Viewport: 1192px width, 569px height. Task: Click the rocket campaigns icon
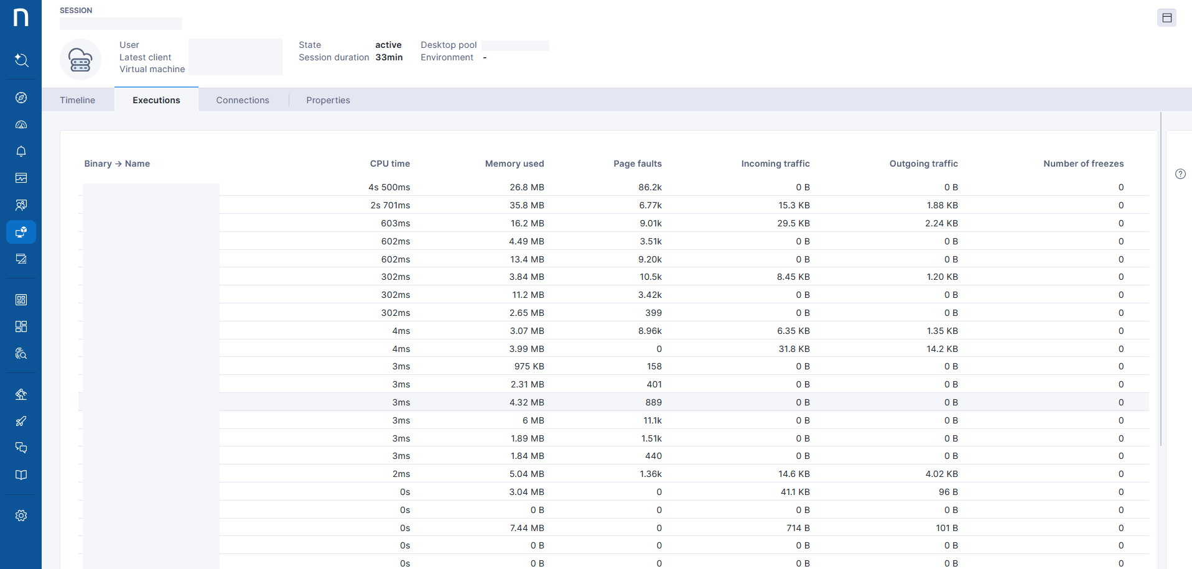click(x=21, y=421)
